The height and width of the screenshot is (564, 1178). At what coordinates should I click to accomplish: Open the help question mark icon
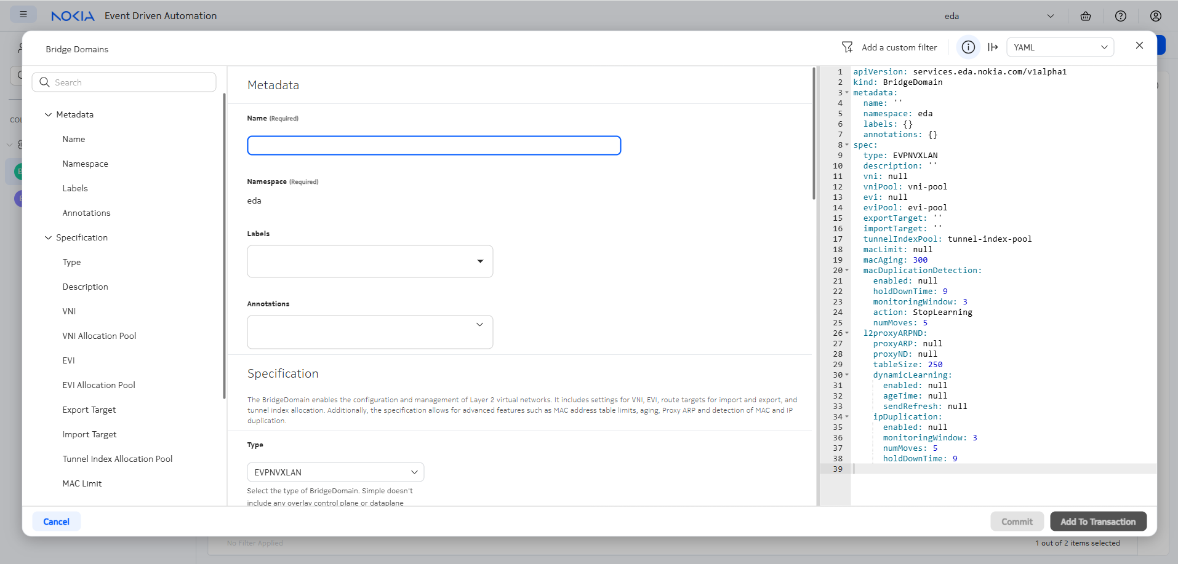1121,16
